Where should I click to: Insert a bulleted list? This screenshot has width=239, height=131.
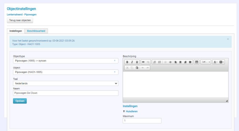159,62
